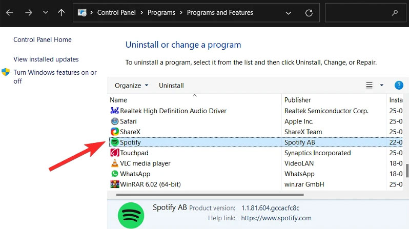The height and width of the screenshot is (229, 409).
Task: Open the Programs breadcrumb
Action: 161,12
